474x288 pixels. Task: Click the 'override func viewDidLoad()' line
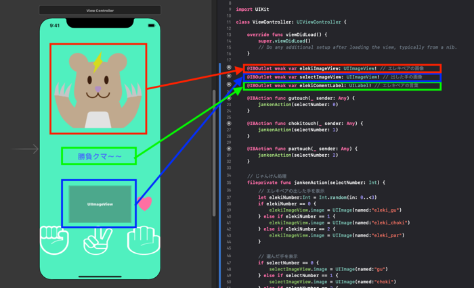(x=287, y=34)
